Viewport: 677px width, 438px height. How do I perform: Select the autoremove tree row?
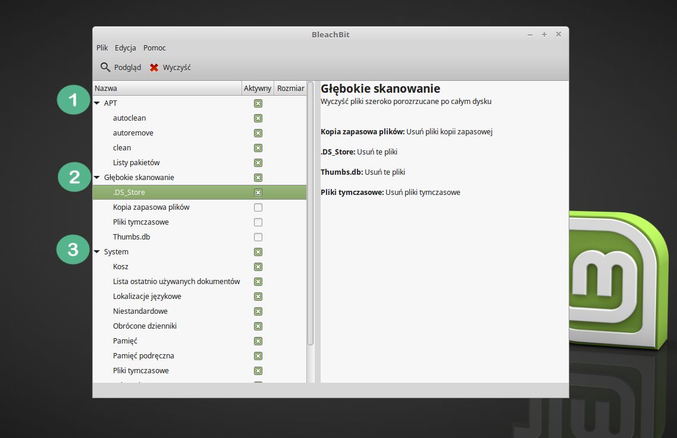pyautogui.click(x=199, y=133)
